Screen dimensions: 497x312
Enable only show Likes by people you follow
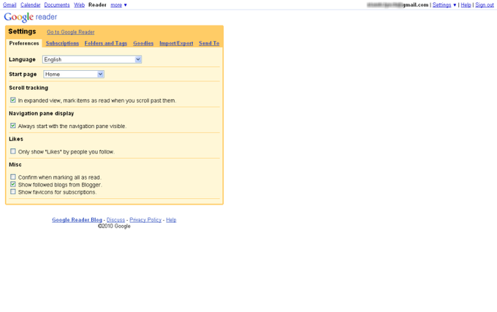(13, 151)
